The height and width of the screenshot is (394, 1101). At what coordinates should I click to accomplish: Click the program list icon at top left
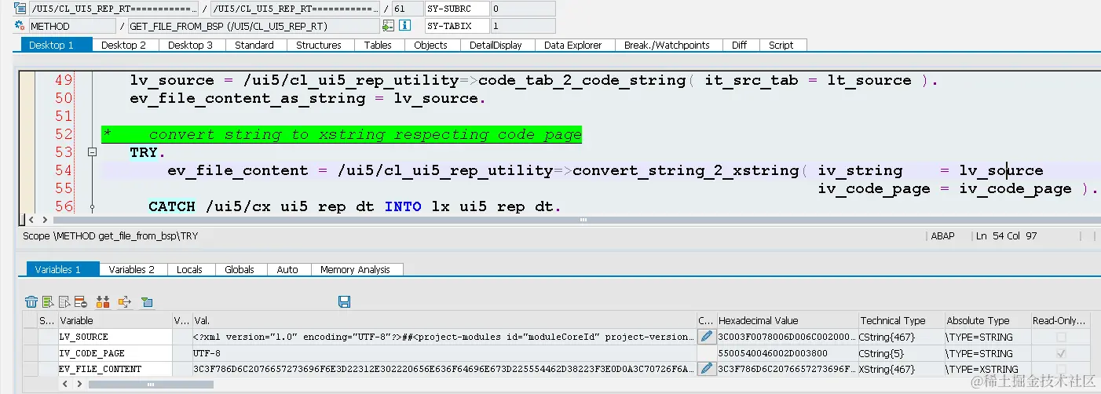click(x=20, y=9)
